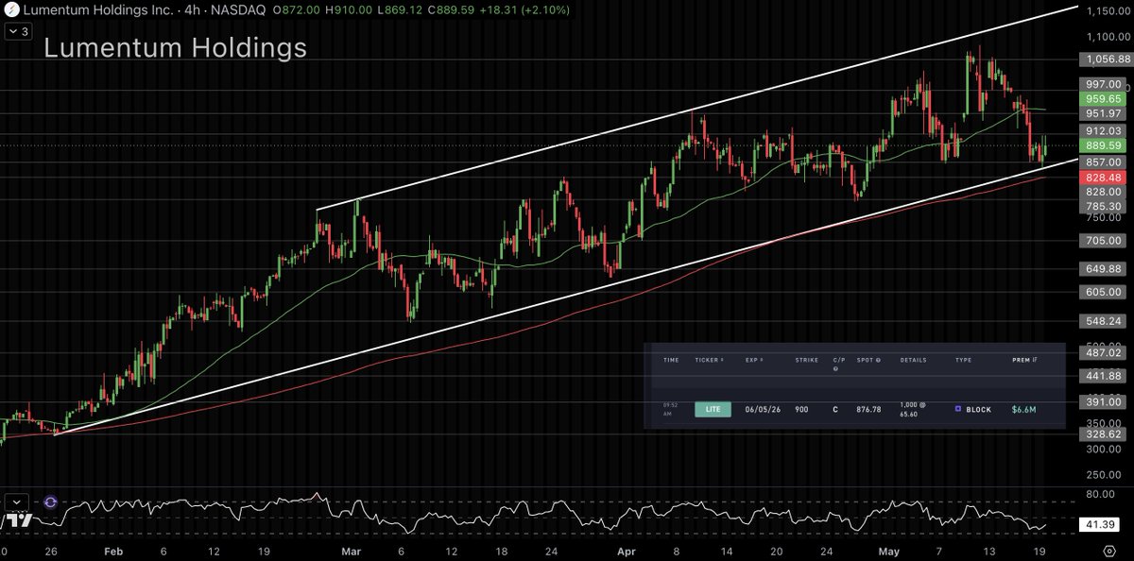Sort the TICKER column header

coord(709,360)
